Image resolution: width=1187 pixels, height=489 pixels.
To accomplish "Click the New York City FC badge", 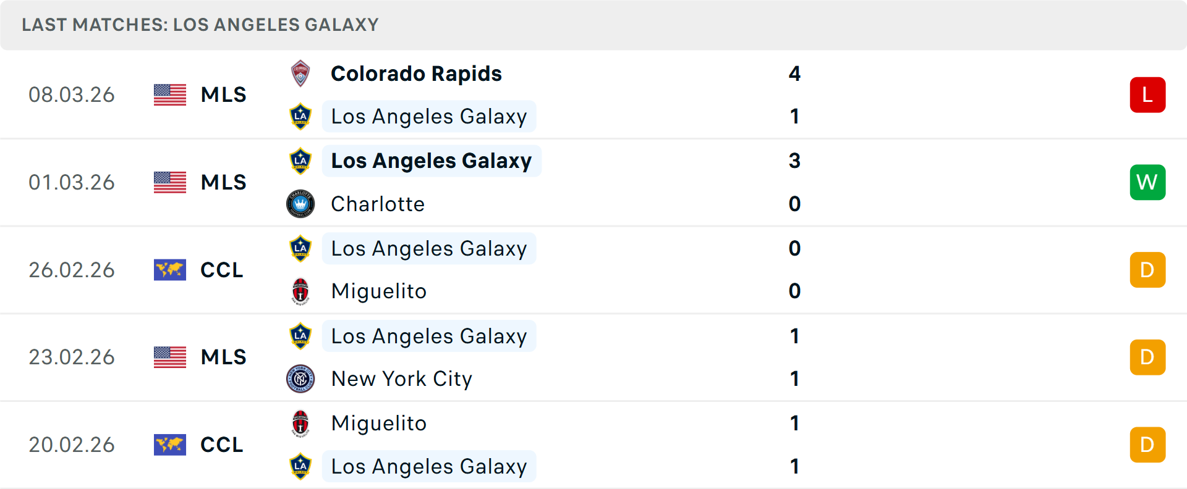I will [301, 378].
